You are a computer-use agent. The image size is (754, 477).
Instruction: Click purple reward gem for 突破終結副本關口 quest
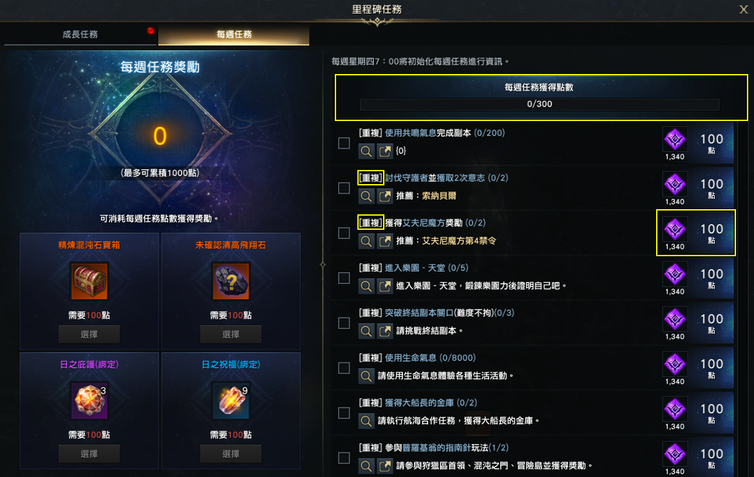click(675, 319)
